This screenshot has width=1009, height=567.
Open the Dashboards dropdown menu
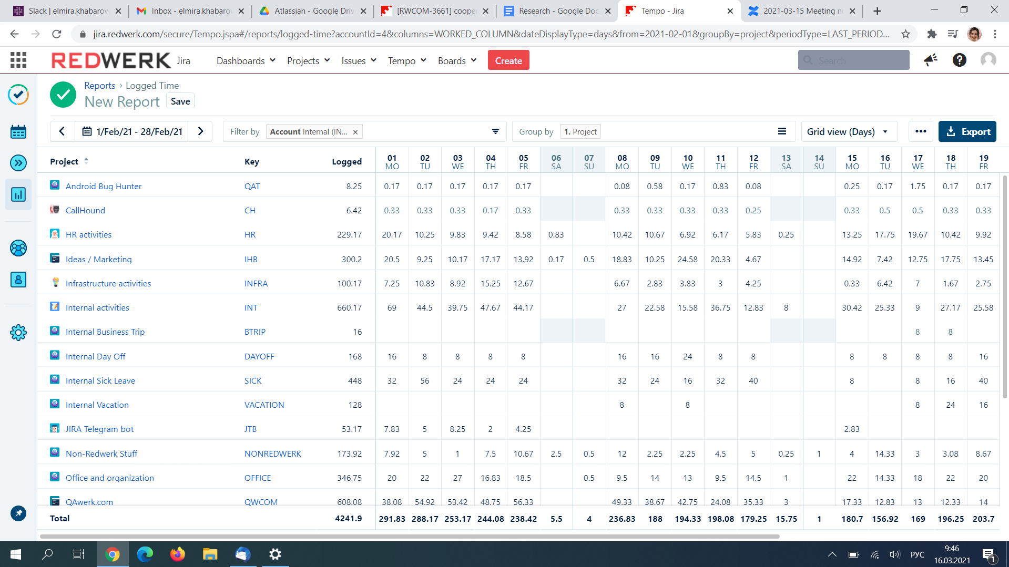click(x=246, y=61)
